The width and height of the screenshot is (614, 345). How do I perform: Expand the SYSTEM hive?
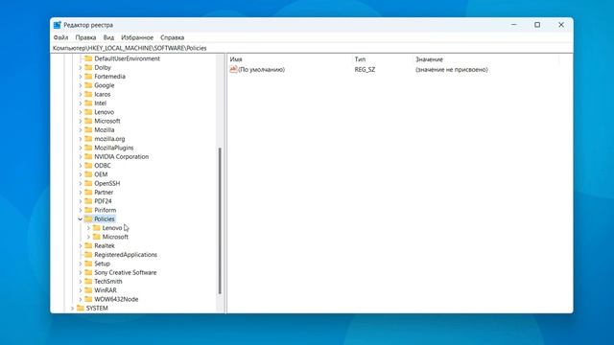pyautogui.click(x=72, y=309)
